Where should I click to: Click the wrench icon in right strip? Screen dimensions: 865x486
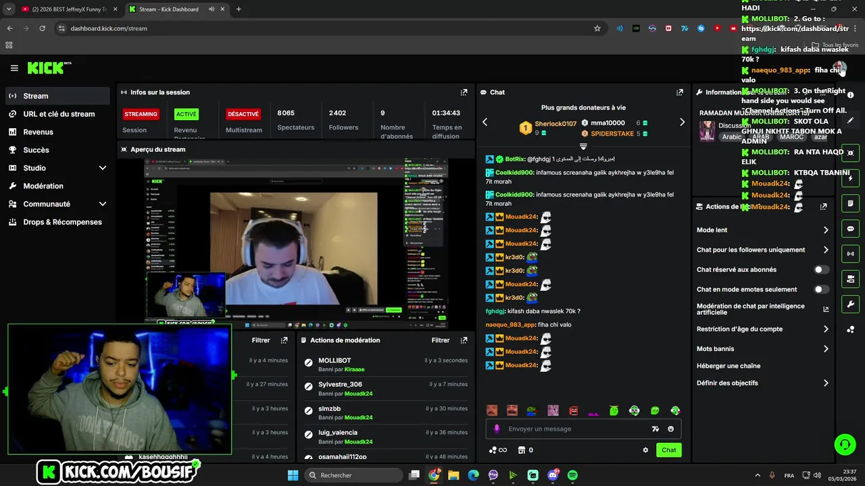coord(850,304)
